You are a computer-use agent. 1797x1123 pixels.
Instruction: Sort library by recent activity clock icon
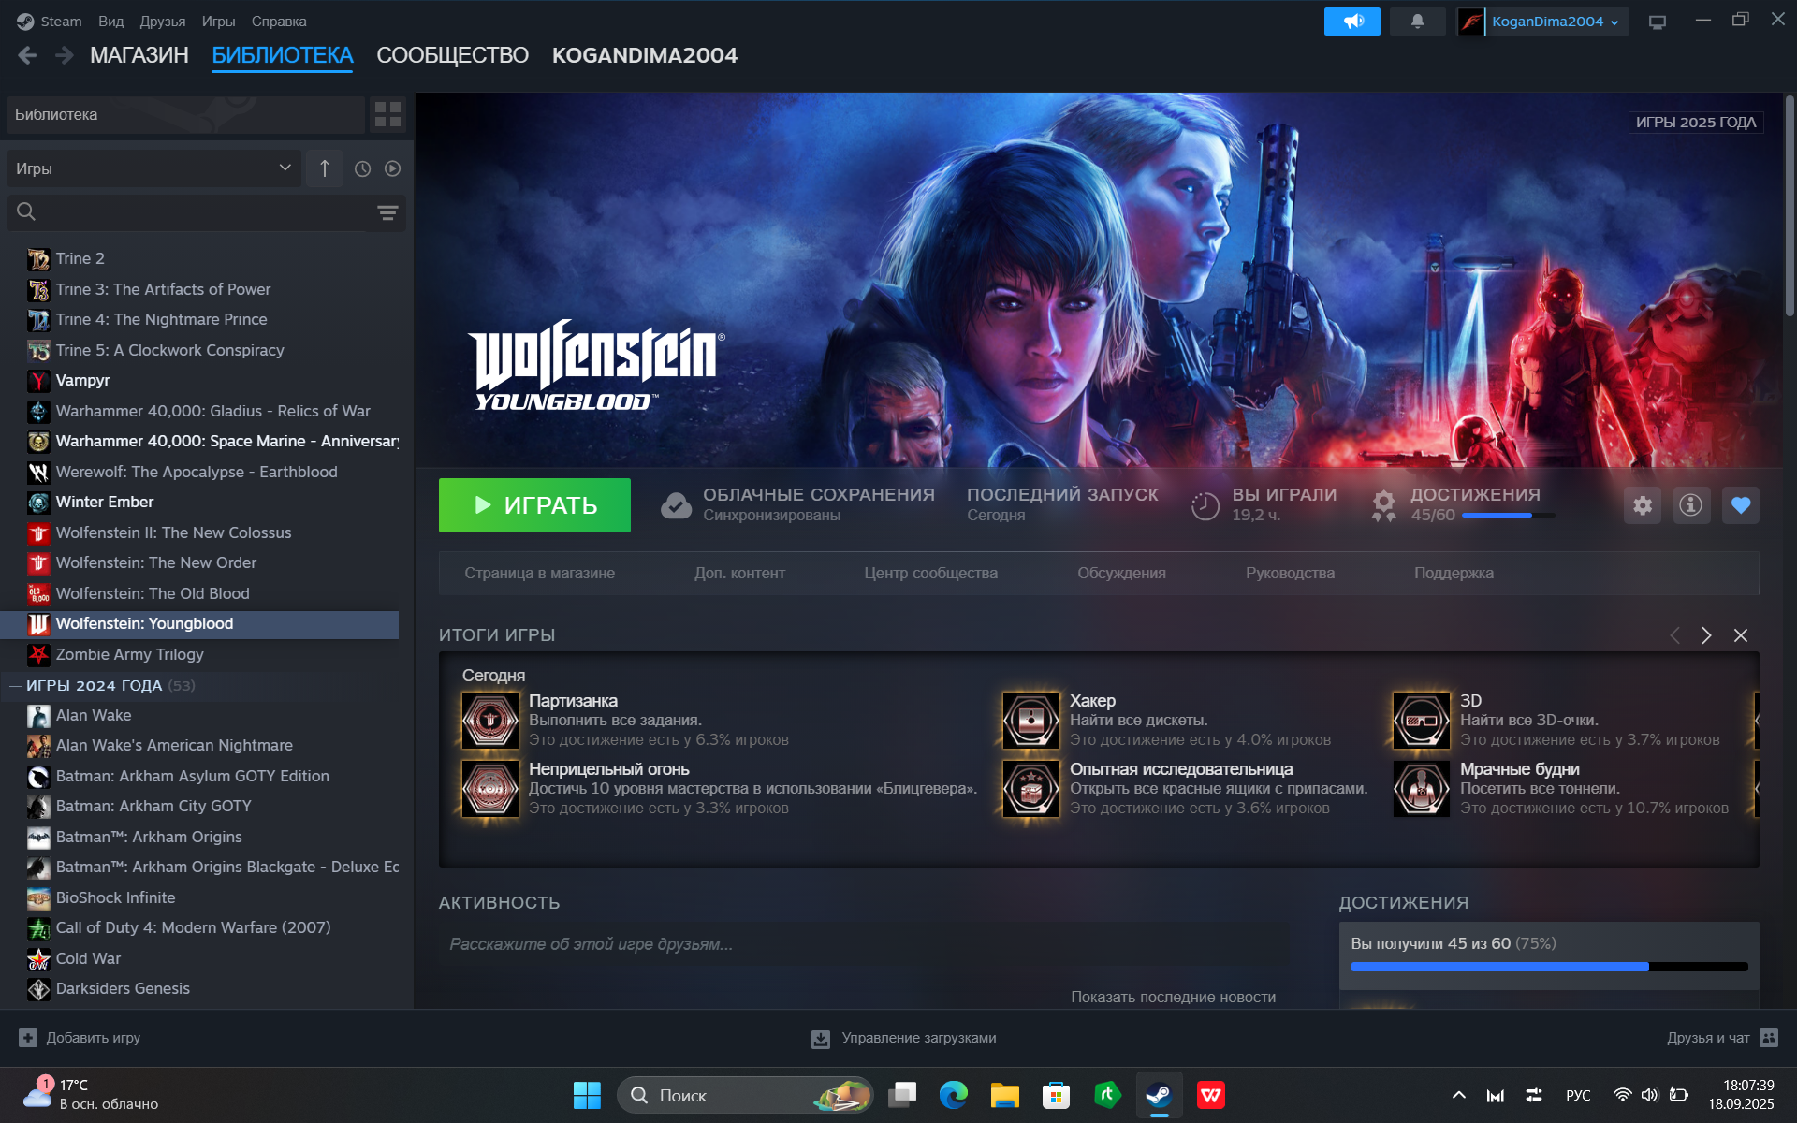tap(362, 168)
